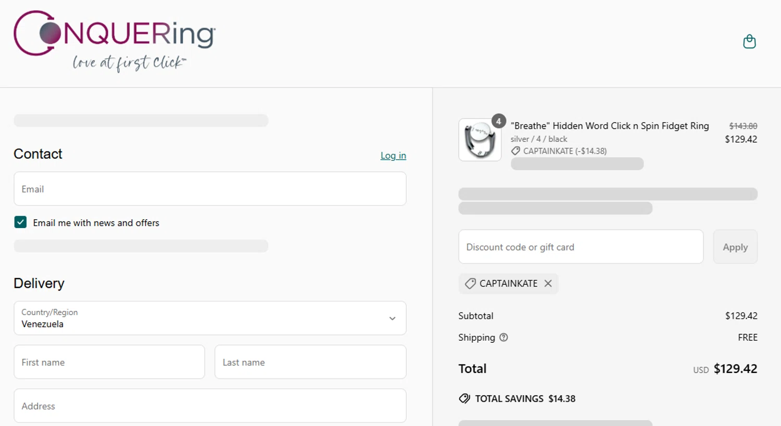The image size is (781, 426).
Task: Click the FREE shipping value
Action: [748, 337]
